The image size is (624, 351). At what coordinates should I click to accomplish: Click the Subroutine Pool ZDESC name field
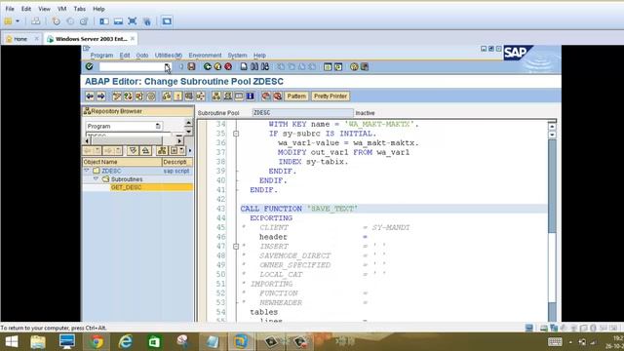tap(302, 113)
